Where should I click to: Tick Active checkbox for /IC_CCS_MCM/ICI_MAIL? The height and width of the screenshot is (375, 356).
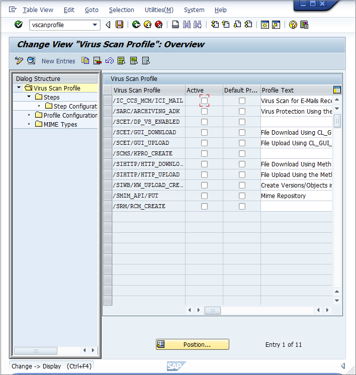pyautogui.click(x=204, y=101)
